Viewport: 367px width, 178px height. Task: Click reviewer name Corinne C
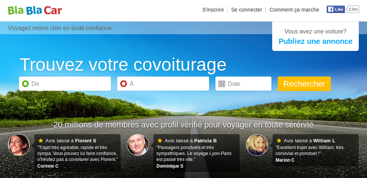click(x=48, y=166)
